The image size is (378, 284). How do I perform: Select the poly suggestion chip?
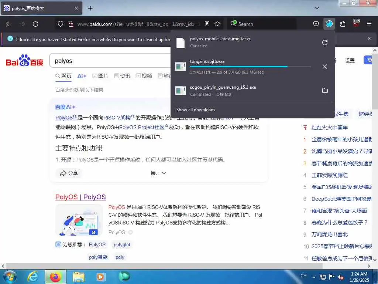pyautogui.click(x=120, y=257)
